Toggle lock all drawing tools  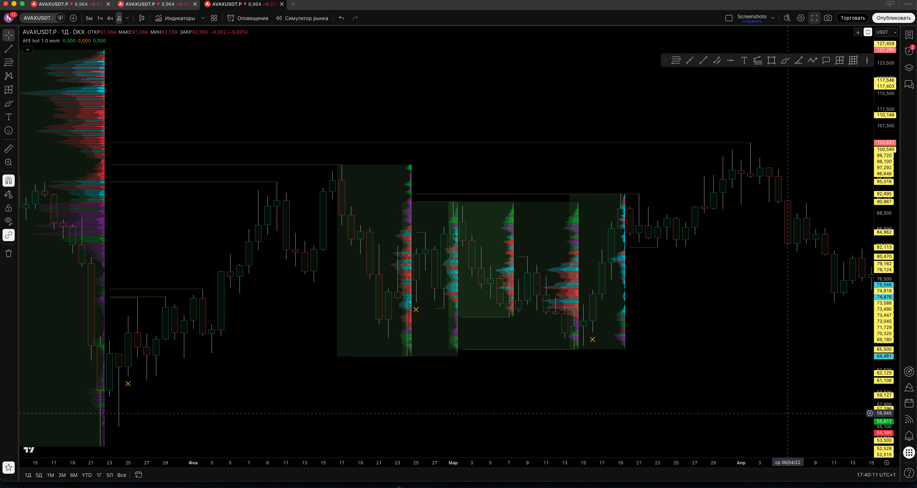pos(9,208)
